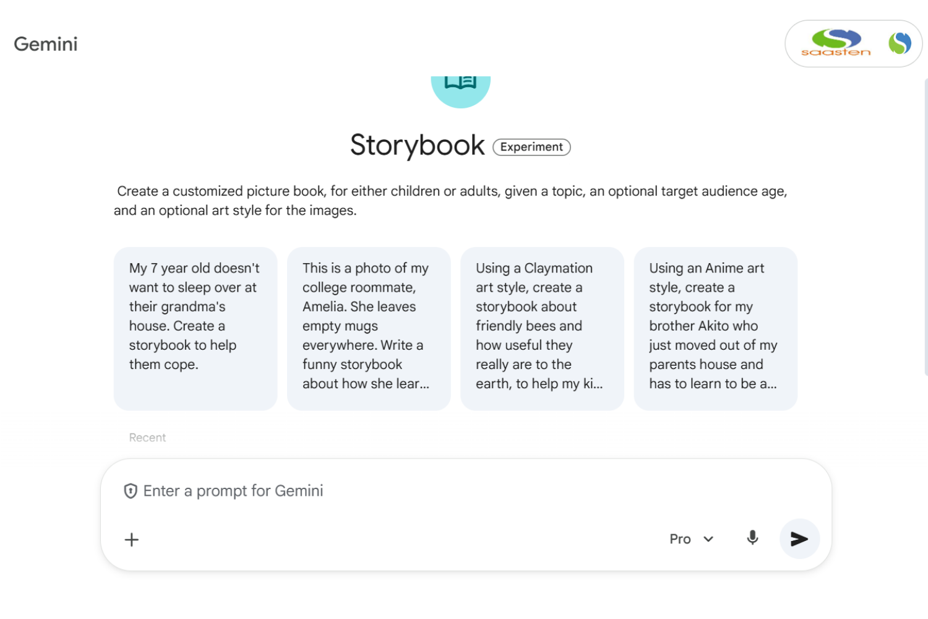Expand the chevron next to Pro
The height and width of the screenshot is (619, 928).
[x=709, y=539]
